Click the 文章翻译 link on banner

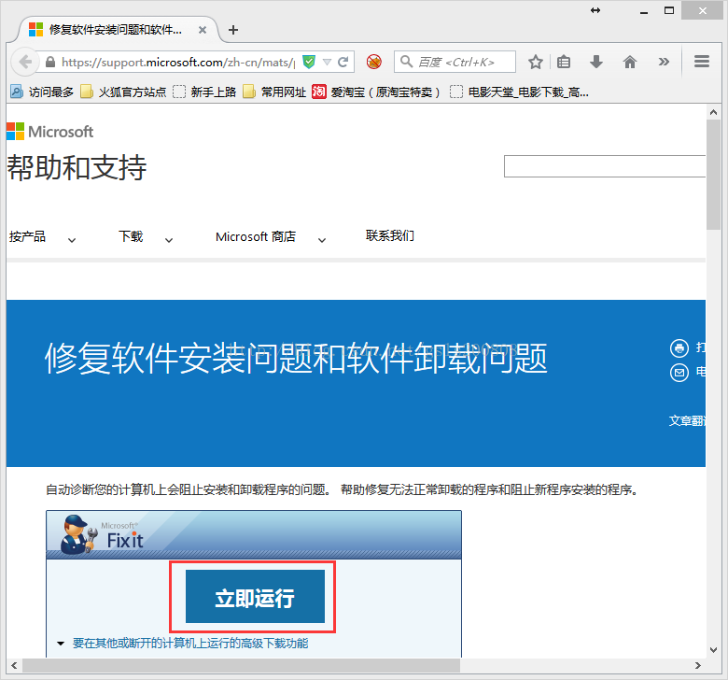click(687, 420)
